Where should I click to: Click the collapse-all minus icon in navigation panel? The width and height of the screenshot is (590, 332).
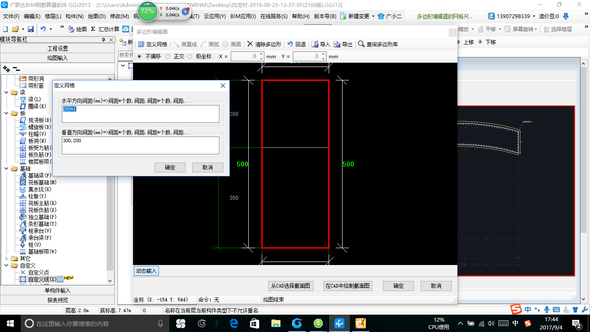point(16,69)
